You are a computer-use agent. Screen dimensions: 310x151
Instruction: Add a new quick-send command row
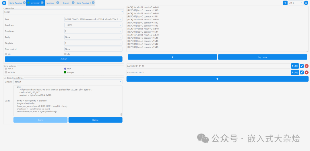click(x=218, y=79)
